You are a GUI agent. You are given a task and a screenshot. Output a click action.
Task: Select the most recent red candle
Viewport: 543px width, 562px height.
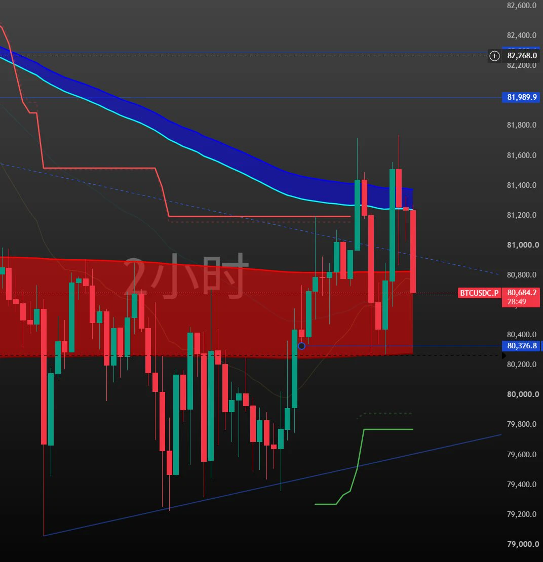pyautogui.click(x=413, y=252)
